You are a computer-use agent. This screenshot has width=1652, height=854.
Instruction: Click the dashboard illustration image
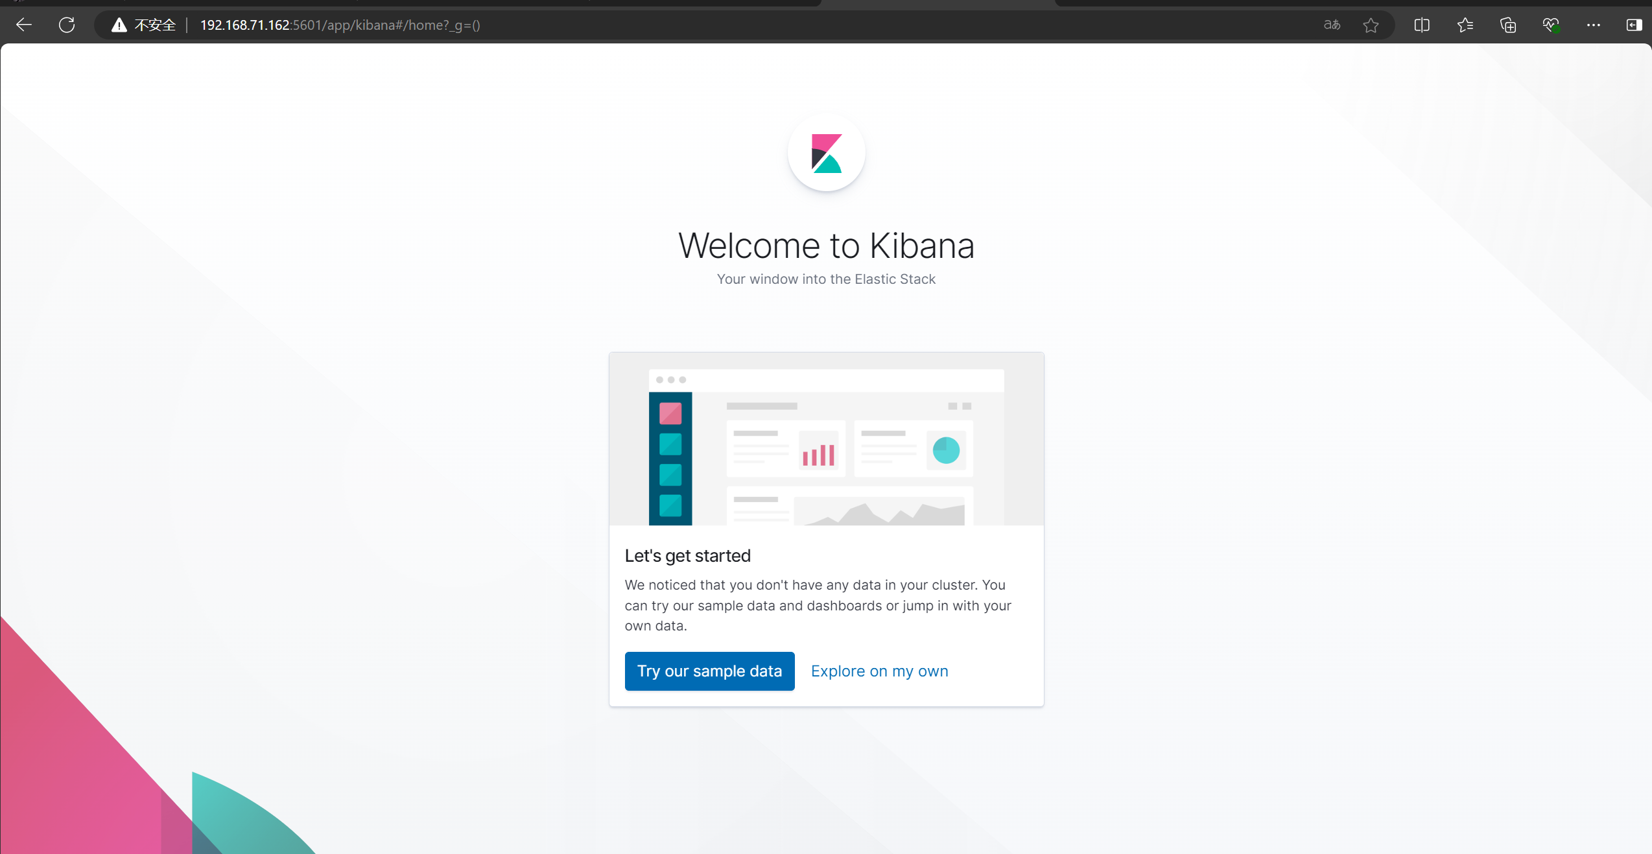[x=827, y=439]
